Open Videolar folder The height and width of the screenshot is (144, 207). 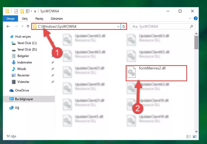coord(20,82)
